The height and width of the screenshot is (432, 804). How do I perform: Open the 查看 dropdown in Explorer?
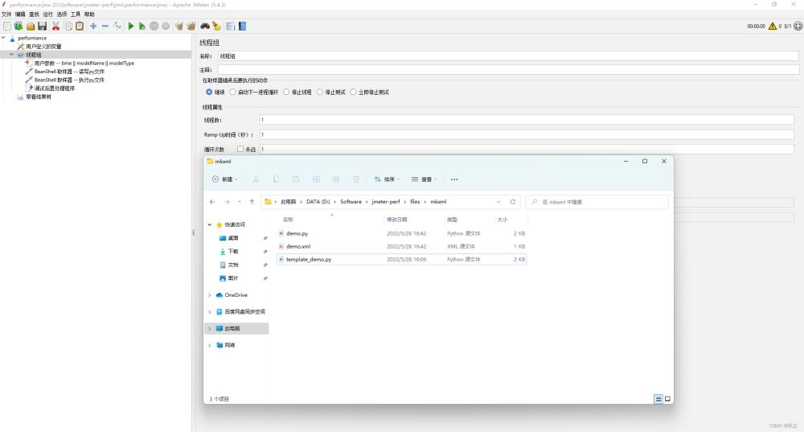[x=424, y=179]
